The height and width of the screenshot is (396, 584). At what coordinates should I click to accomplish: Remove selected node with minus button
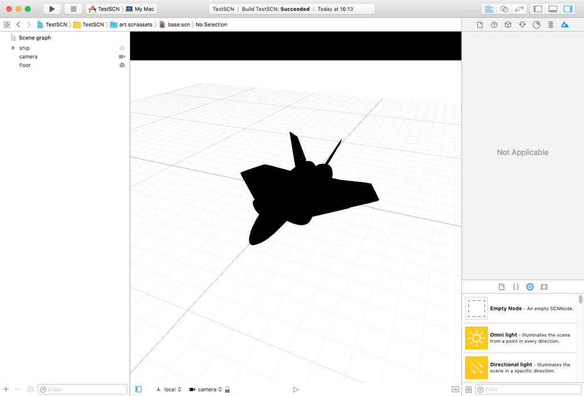(18, 389)
